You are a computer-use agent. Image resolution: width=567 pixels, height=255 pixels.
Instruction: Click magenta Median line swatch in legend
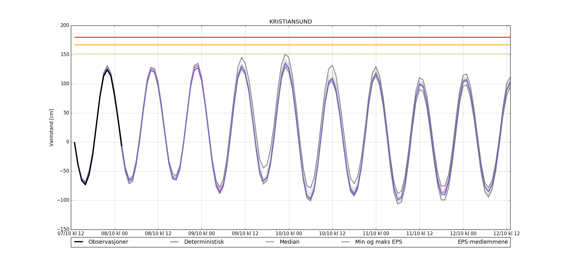[270, 242]
